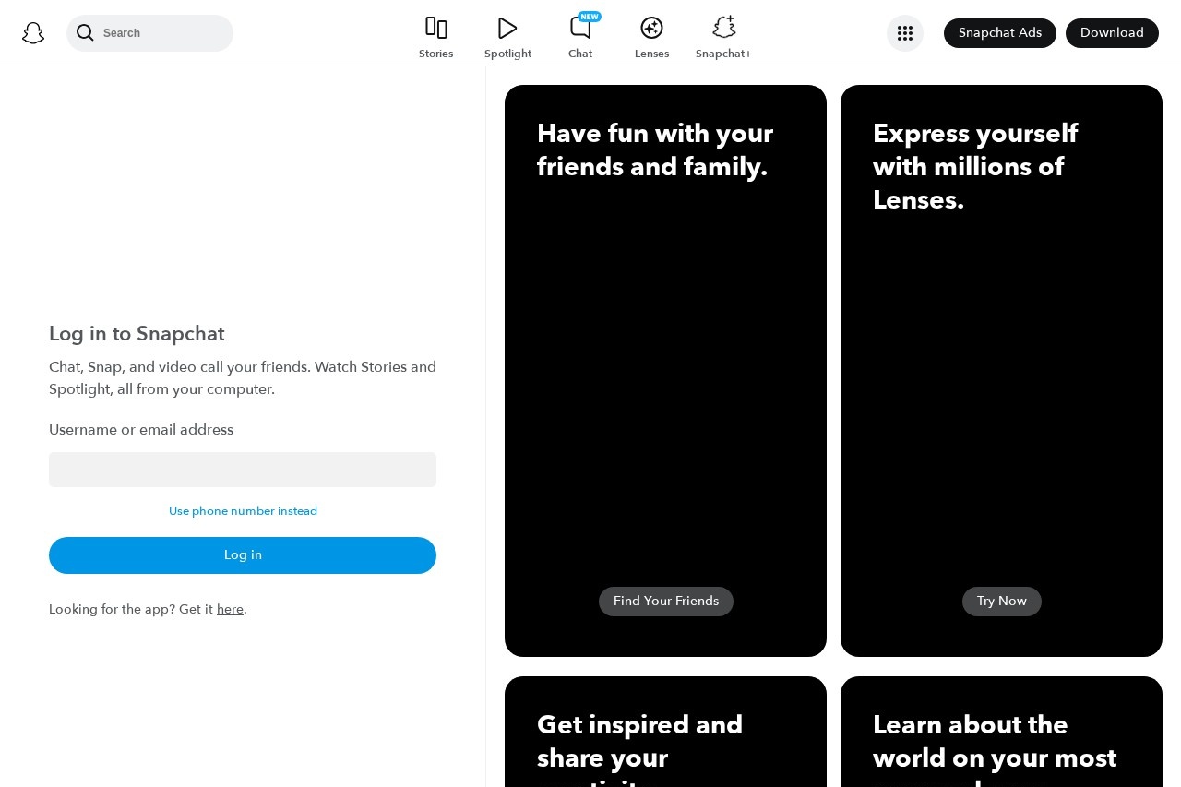Image resolution: width=1181 pixels, height=787 pixels.
Task: Click the Snapchat ghost logo
Action: coord(33,33)
